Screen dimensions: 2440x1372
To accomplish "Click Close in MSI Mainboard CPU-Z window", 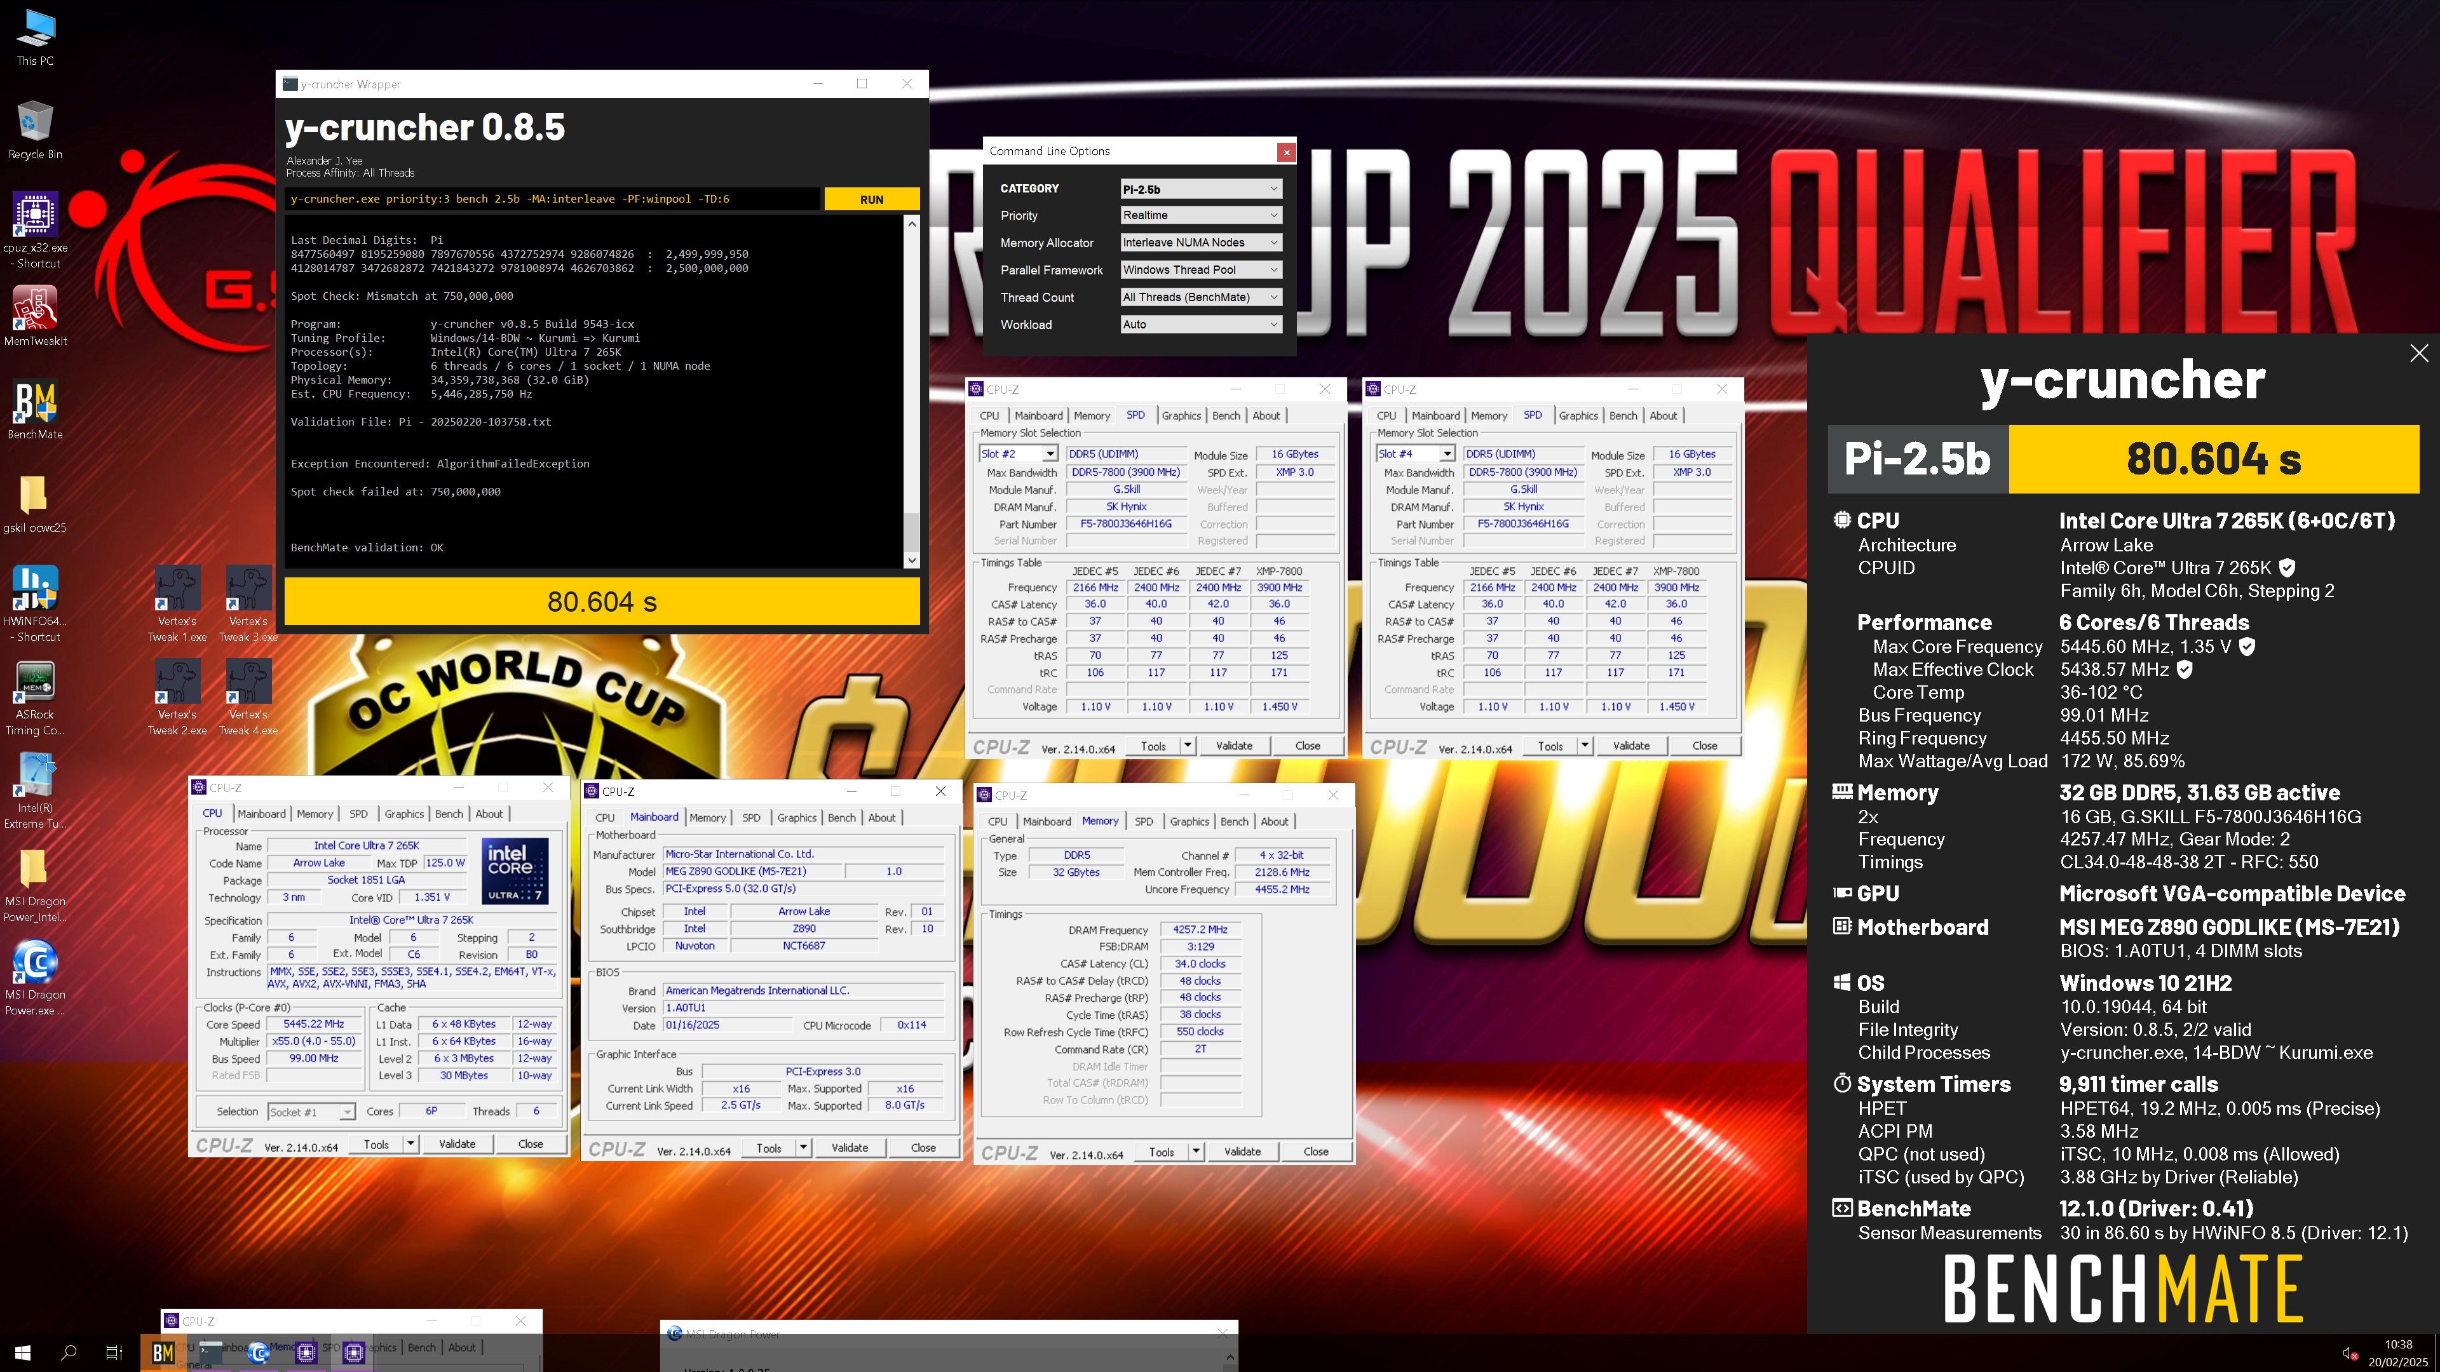I will (x=923, y=1148).
